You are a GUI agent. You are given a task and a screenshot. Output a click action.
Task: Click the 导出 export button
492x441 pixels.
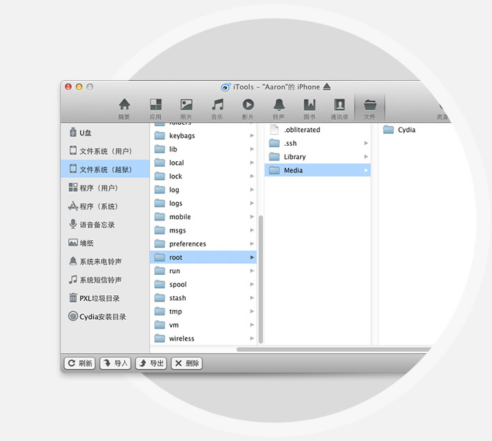click(x=151, y=364)
